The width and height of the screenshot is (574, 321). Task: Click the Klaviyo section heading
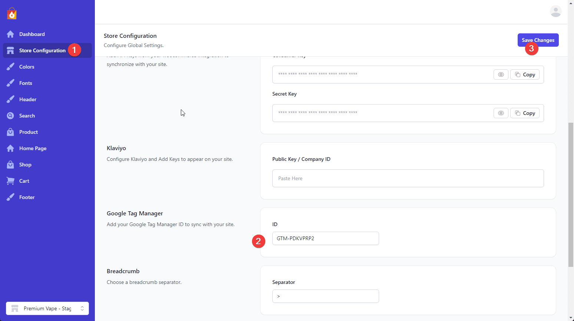[x=116, y=148]
